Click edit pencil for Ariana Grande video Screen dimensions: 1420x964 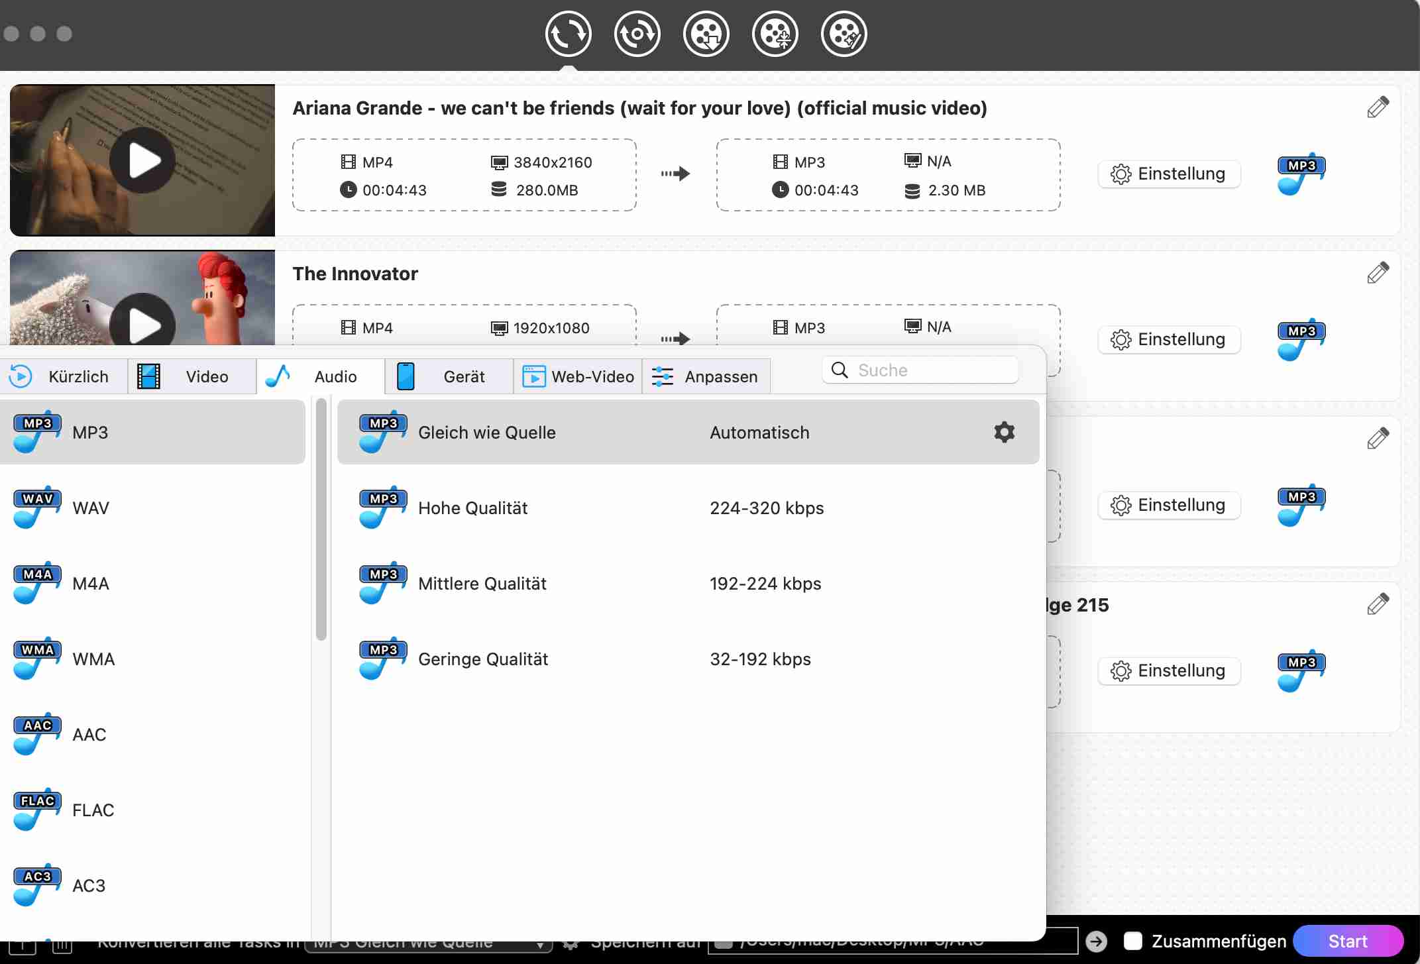point(1378,107)
